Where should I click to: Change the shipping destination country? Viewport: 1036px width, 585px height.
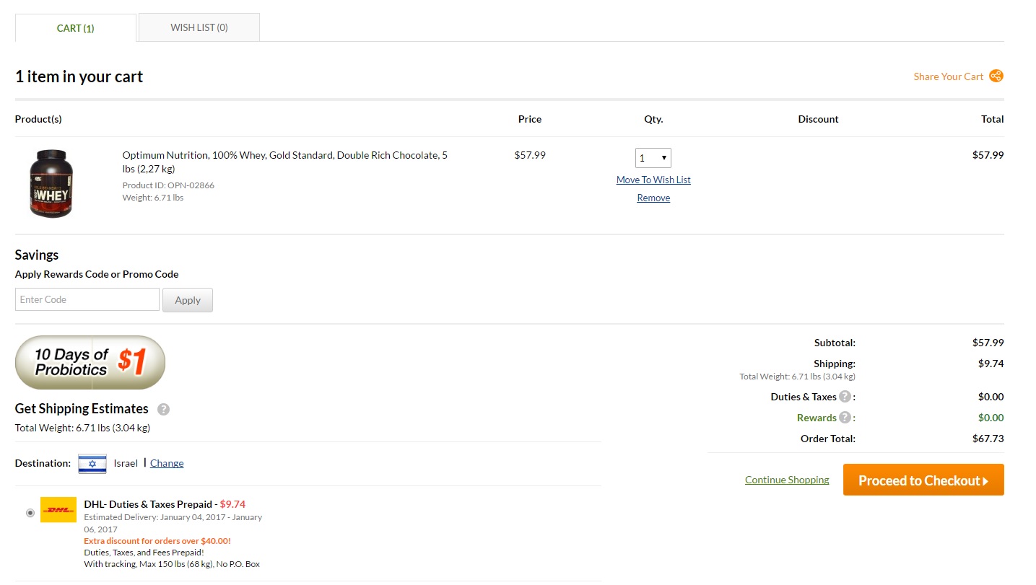coord(167,463)
